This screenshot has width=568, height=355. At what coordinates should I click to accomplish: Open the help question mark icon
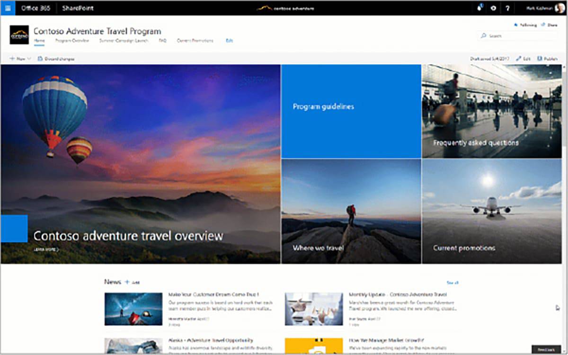(507, 8)
